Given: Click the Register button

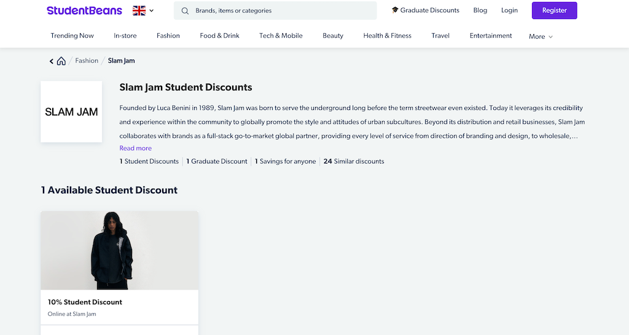Looking at the screenshot, I should (x=555, y=10).
